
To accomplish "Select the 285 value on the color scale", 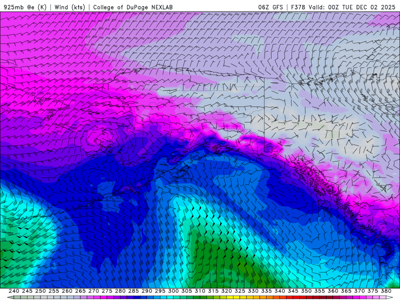I will point(133,291).
